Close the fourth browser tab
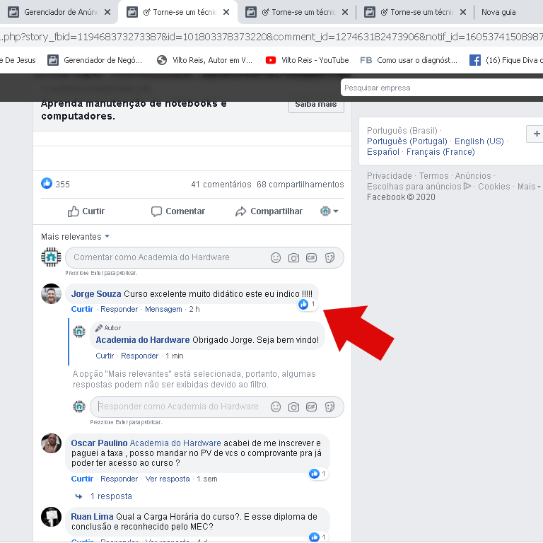This screenshot has height=543, width=543. tap(463, 12)
